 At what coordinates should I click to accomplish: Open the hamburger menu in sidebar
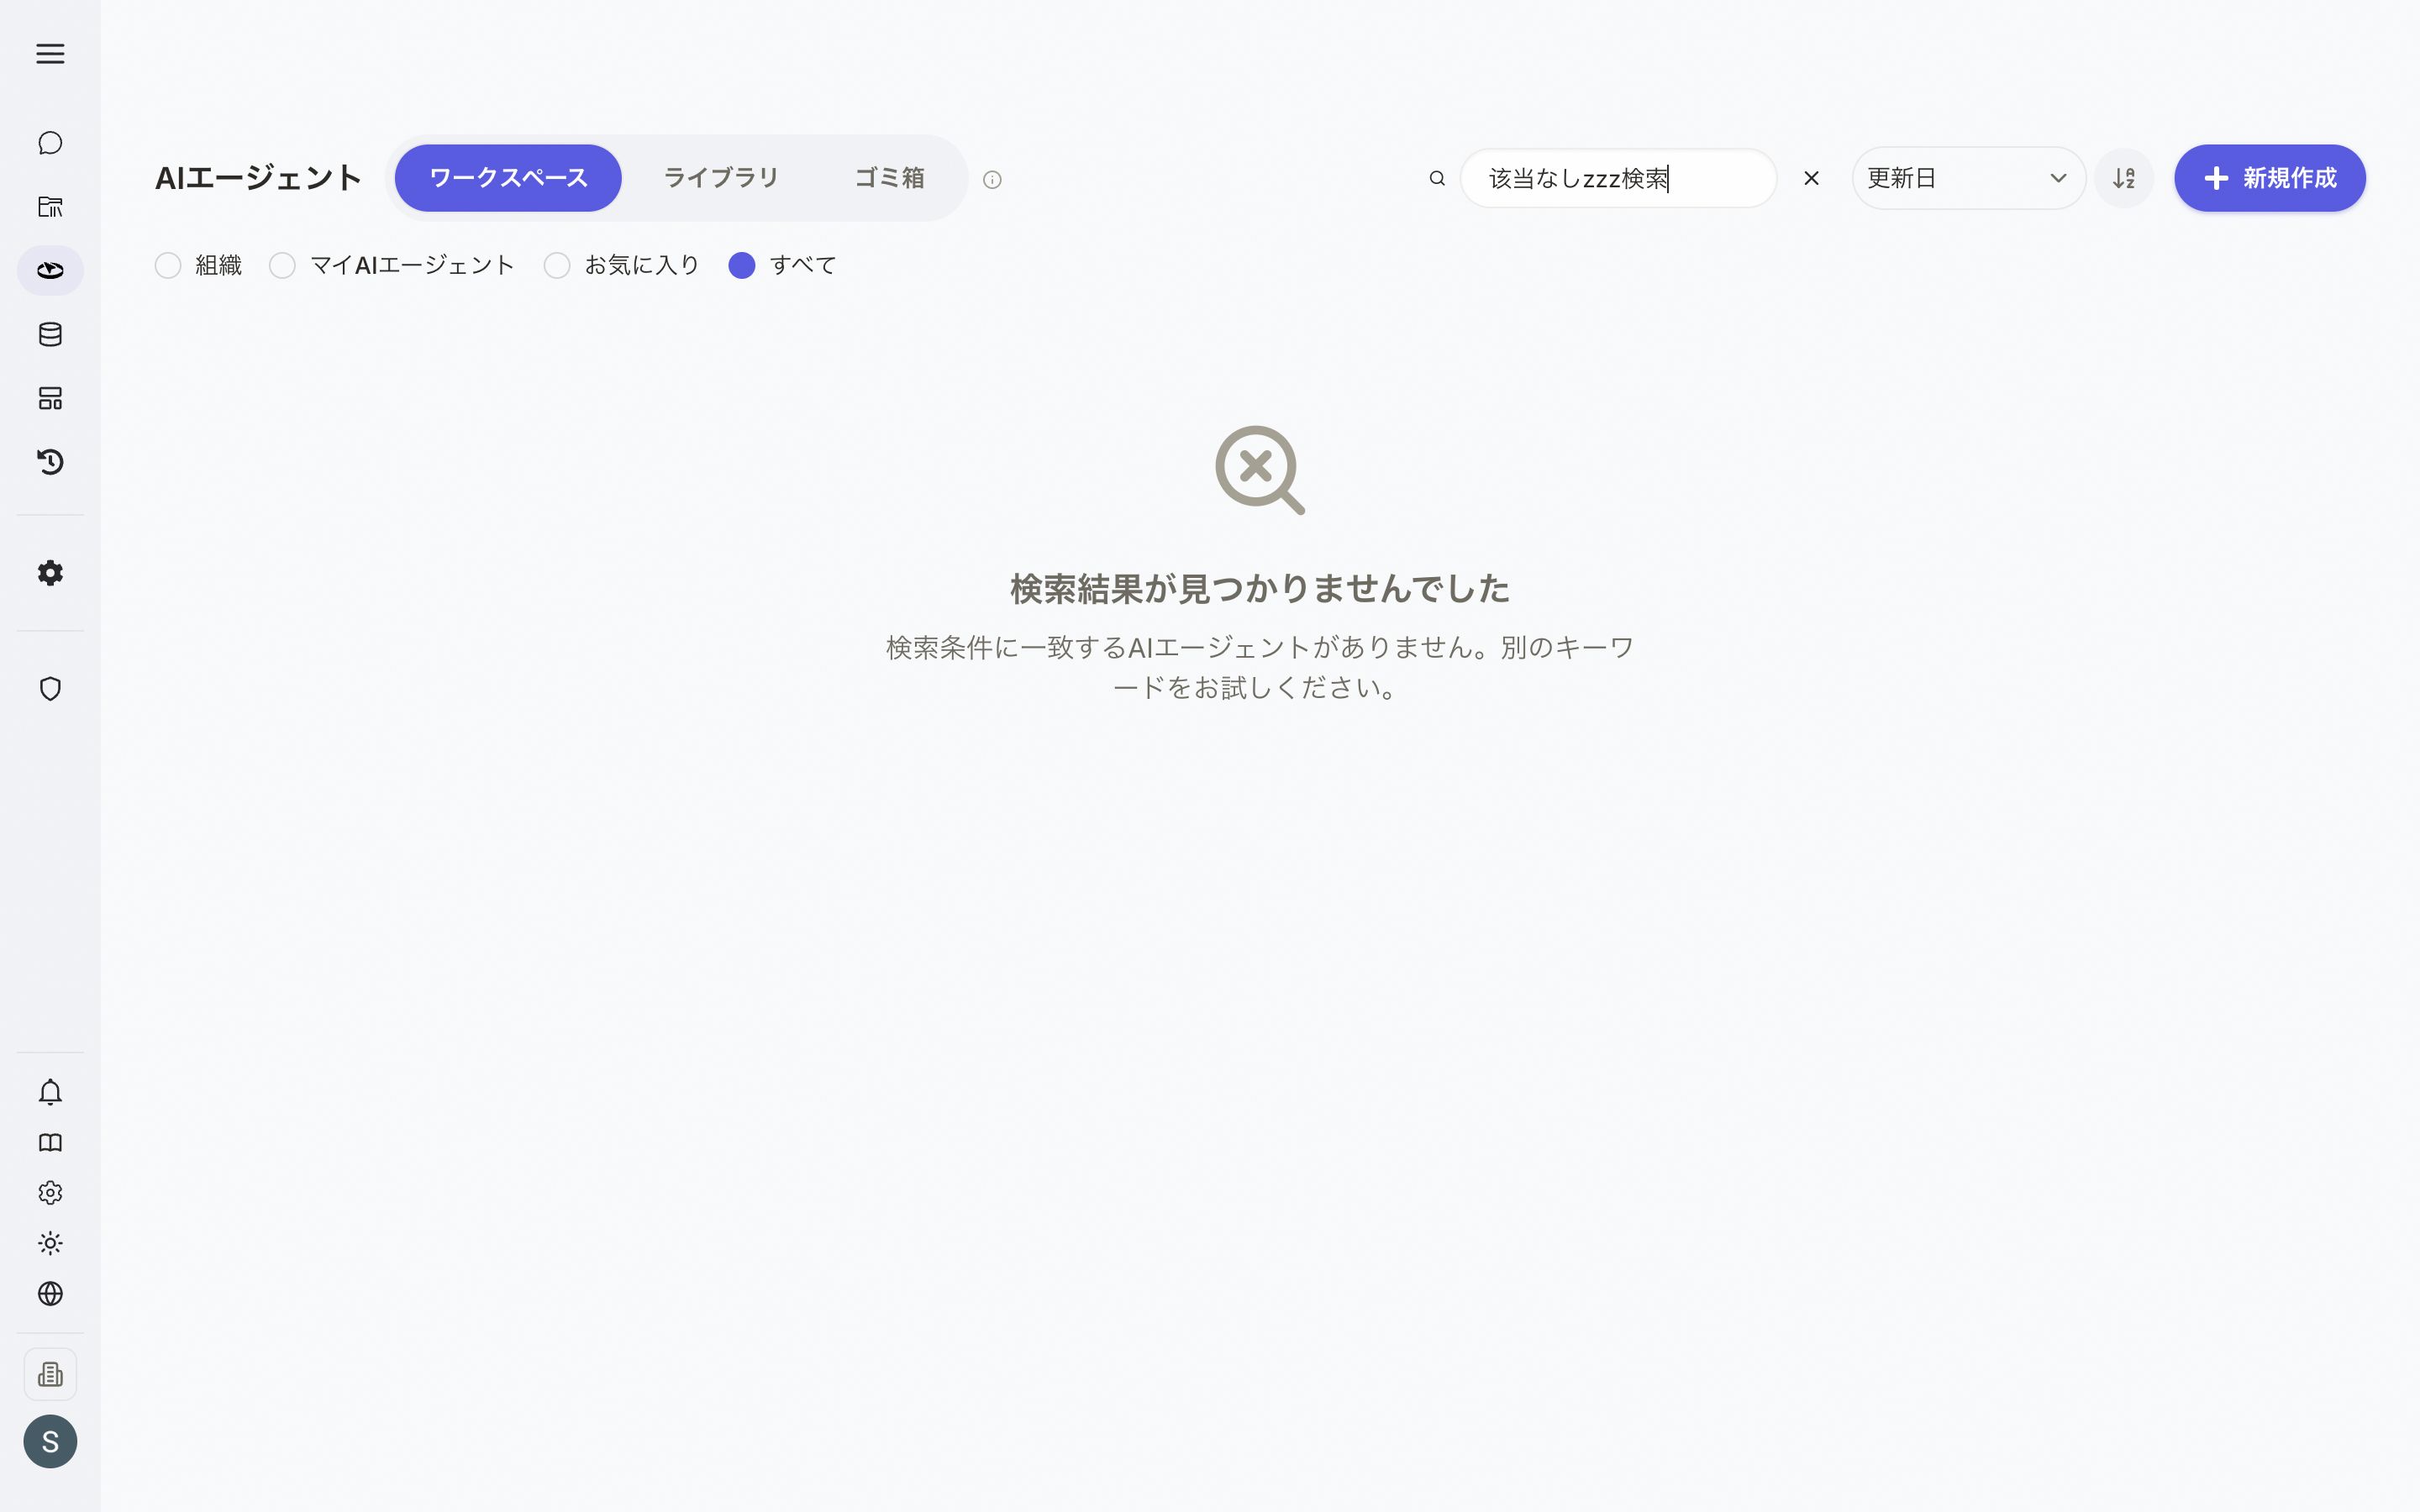50,54
